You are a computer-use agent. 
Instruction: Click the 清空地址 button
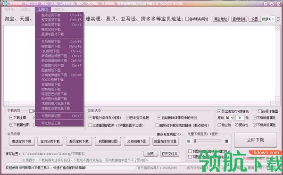(x=220, y=19)
